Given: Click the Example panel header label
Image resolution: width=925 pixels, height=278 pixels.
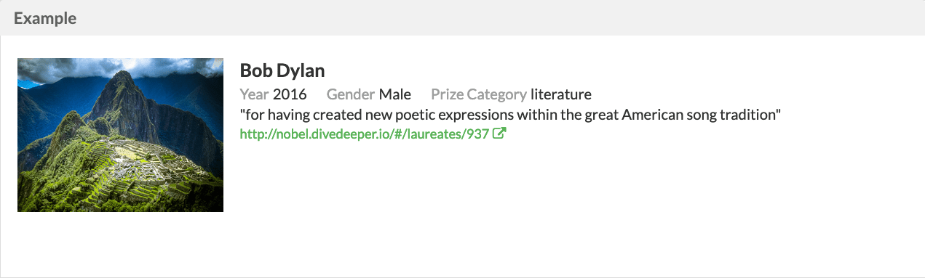Looking at the screenshot, I should [45, 18].
